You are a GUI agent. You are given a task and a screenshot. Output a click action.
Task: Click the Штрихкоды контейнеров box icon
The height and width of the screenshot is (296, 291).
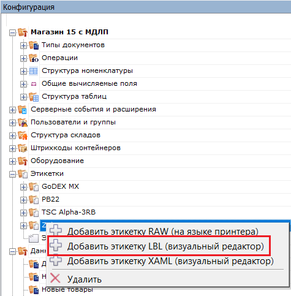[x=23, y=148]
